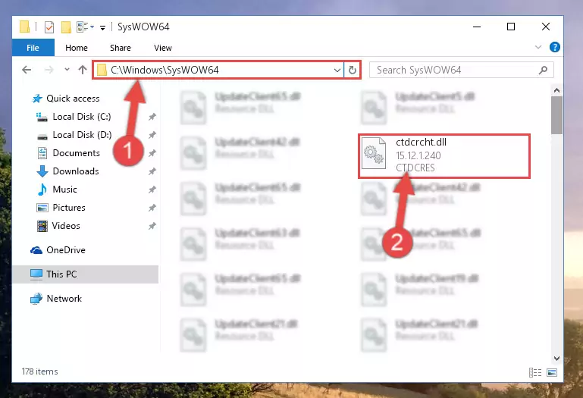Viewport: 583px width, 398px height.
Task: Open the File menu
Action: tap(33, 48)
